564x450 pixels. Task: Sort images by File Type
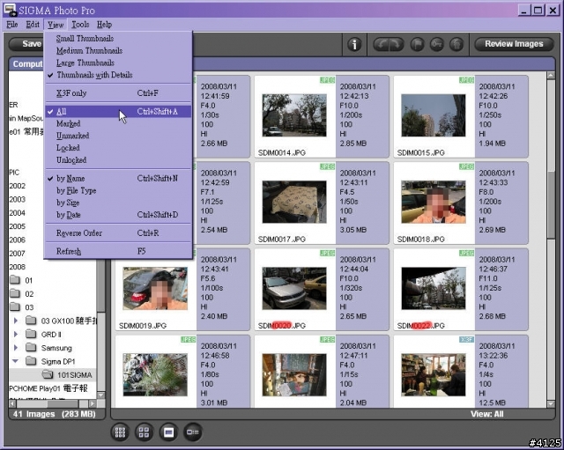(117, 190)
